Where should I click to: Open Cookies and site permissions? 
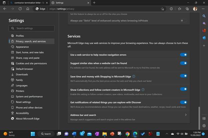click(32, 63)
